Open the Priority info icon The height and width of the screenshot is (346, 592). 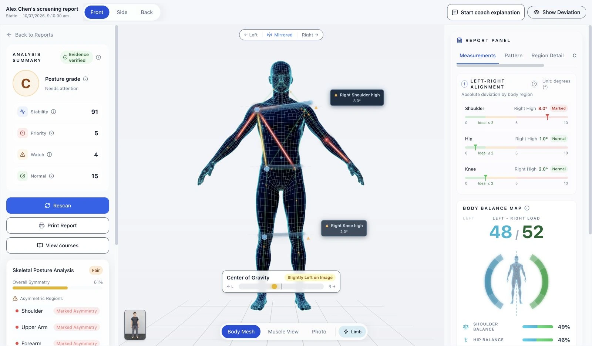pyautogui.click(x=51, y=133)
